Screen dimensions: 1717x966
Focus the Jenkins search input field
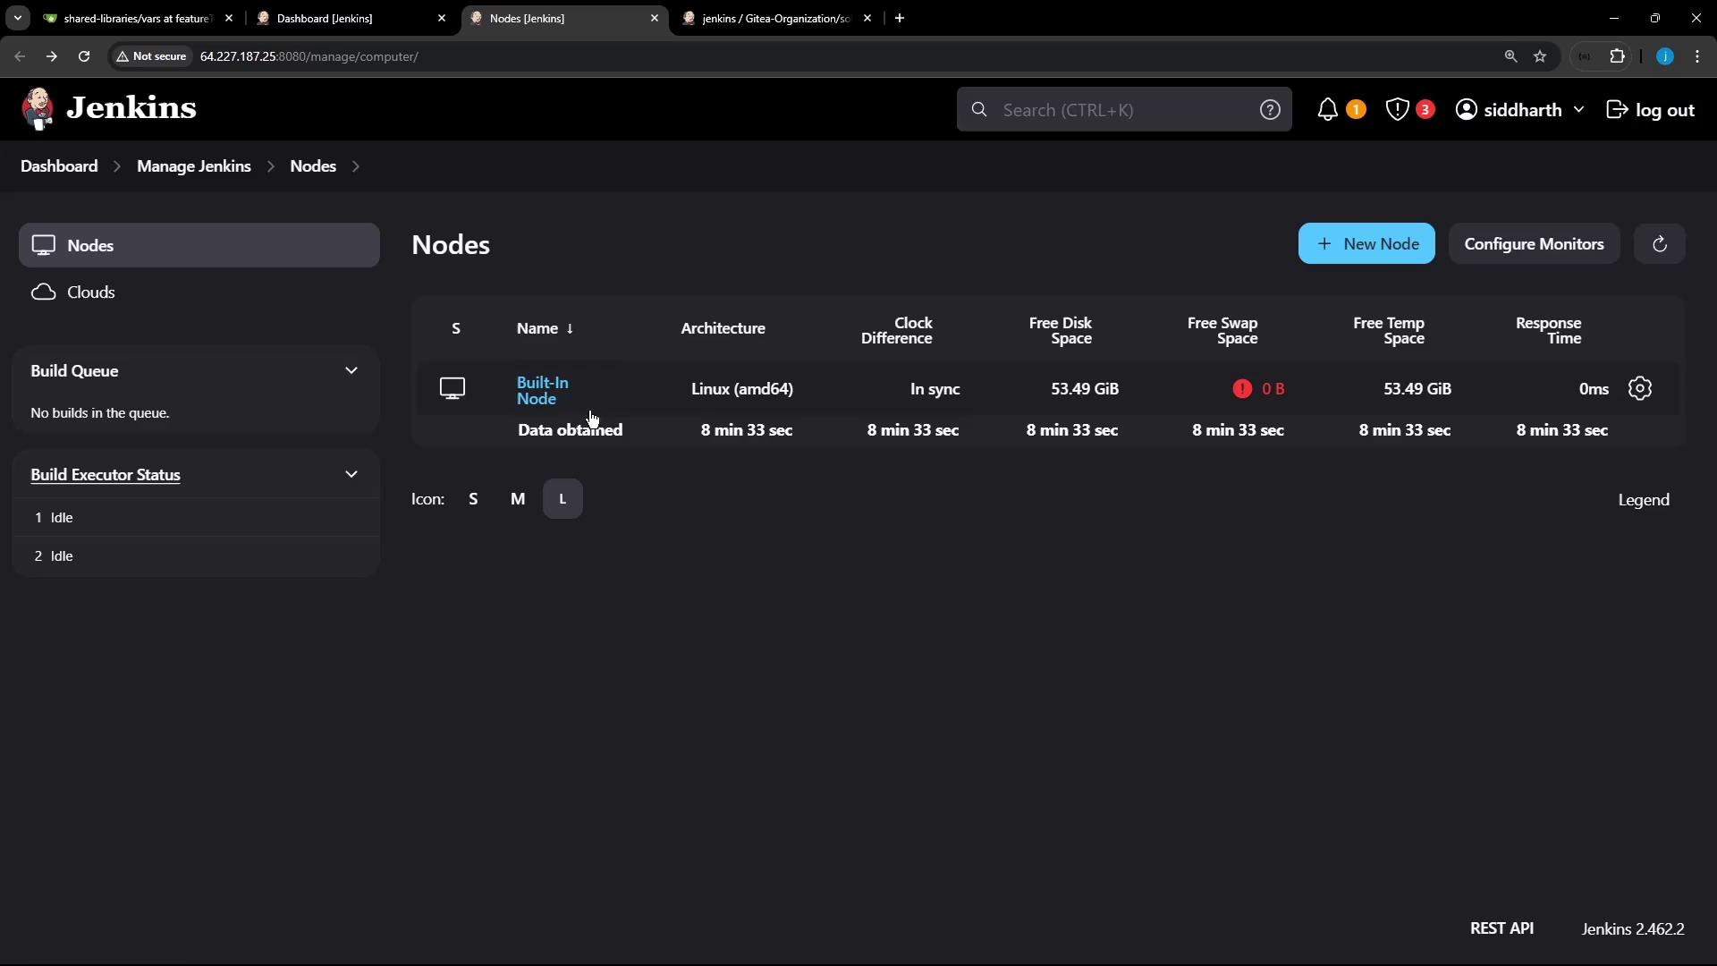[x=1118, y=110]
